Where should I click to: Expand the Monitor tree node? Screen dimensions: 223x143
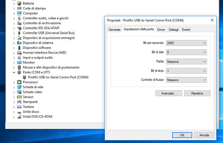click(14, 63)
